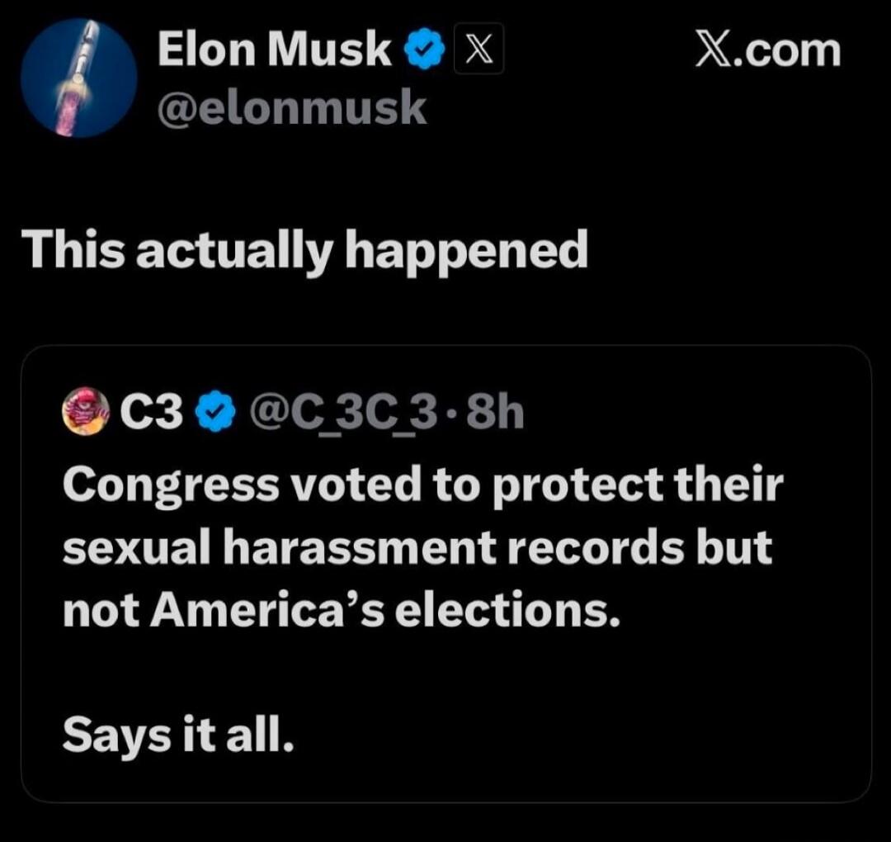Select the tweet text 'This actually happened'
Viewport: 891px width, 842px height.
coord(306,248)
